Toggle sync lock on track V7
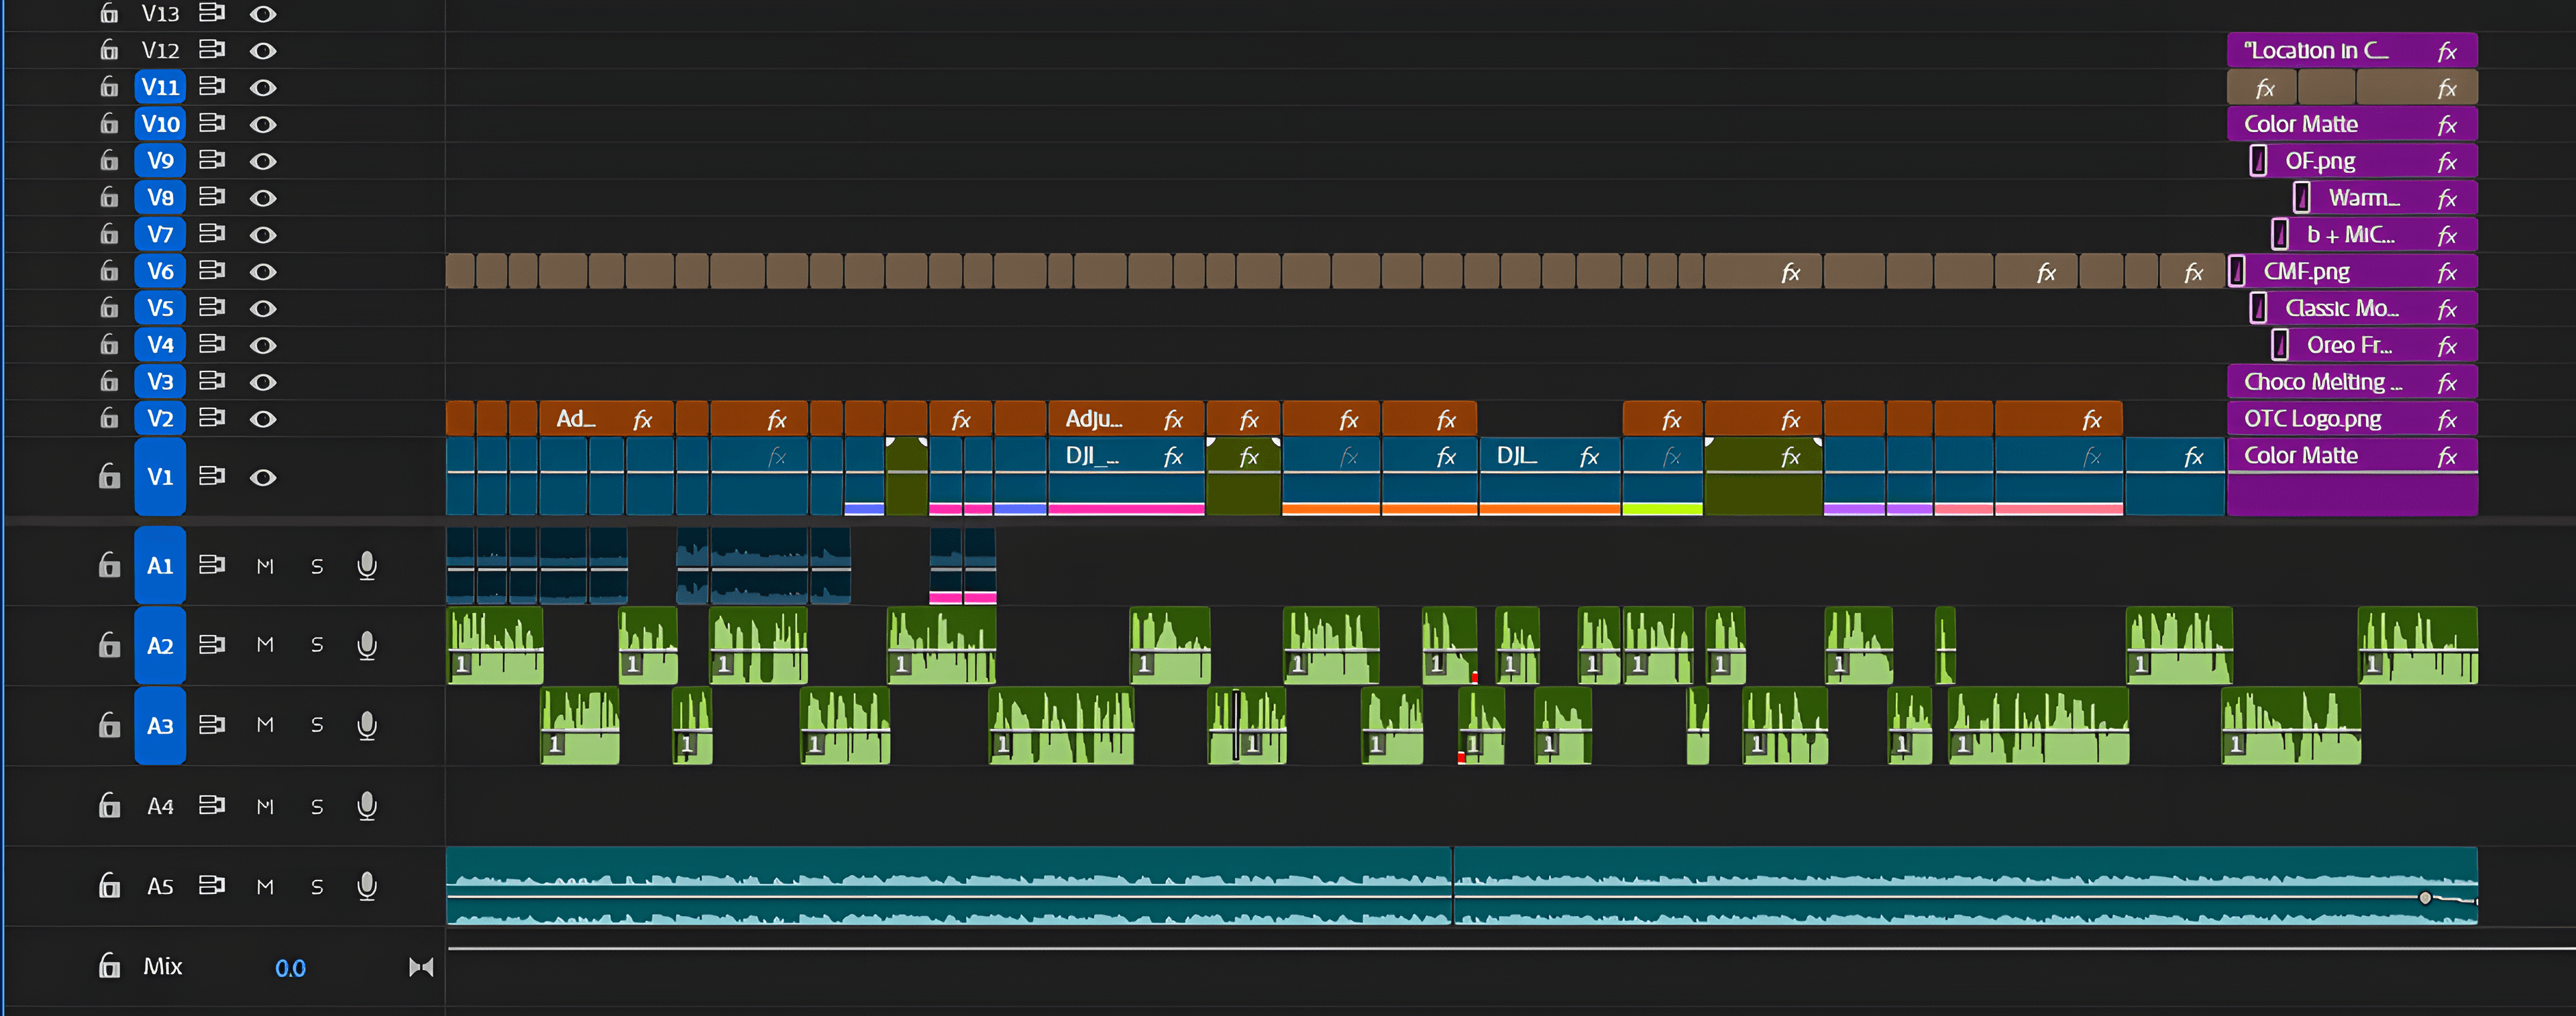The width and height of the screenshot is (2576, 1016). click(x=211, y=233)
